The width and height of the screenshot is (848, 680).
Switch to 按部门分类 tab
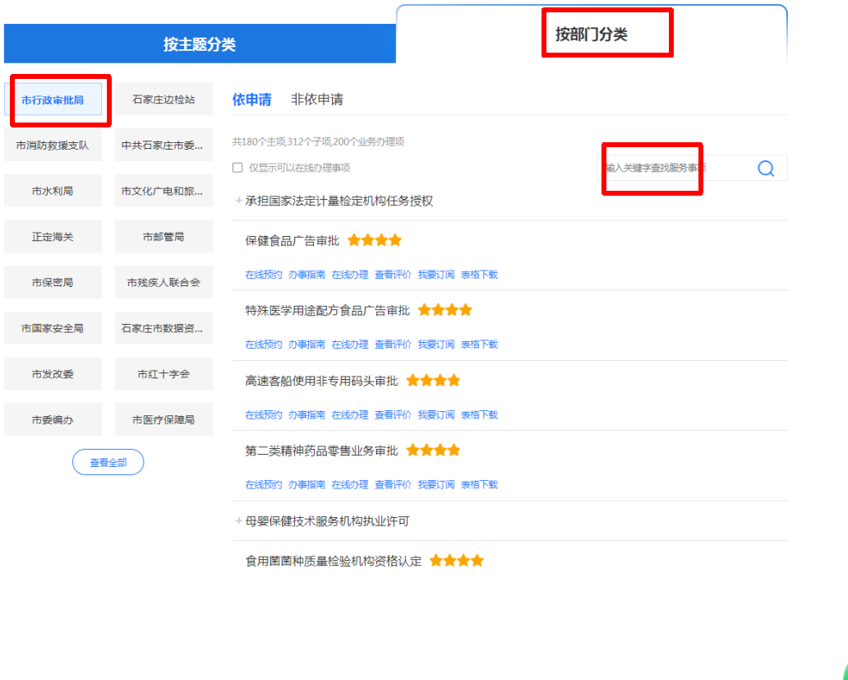coord(591,35)
